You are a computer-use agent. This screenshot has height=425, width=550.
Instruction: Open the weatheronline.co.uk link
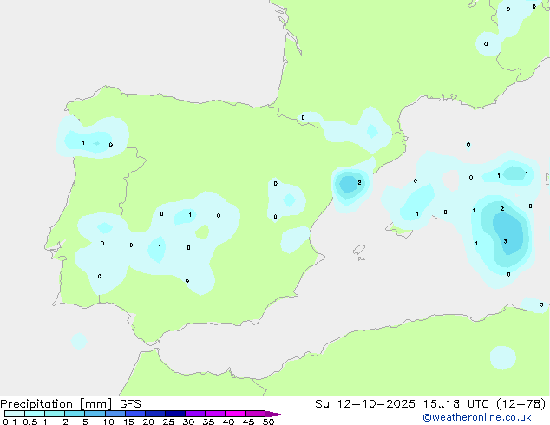coord(476,417)
